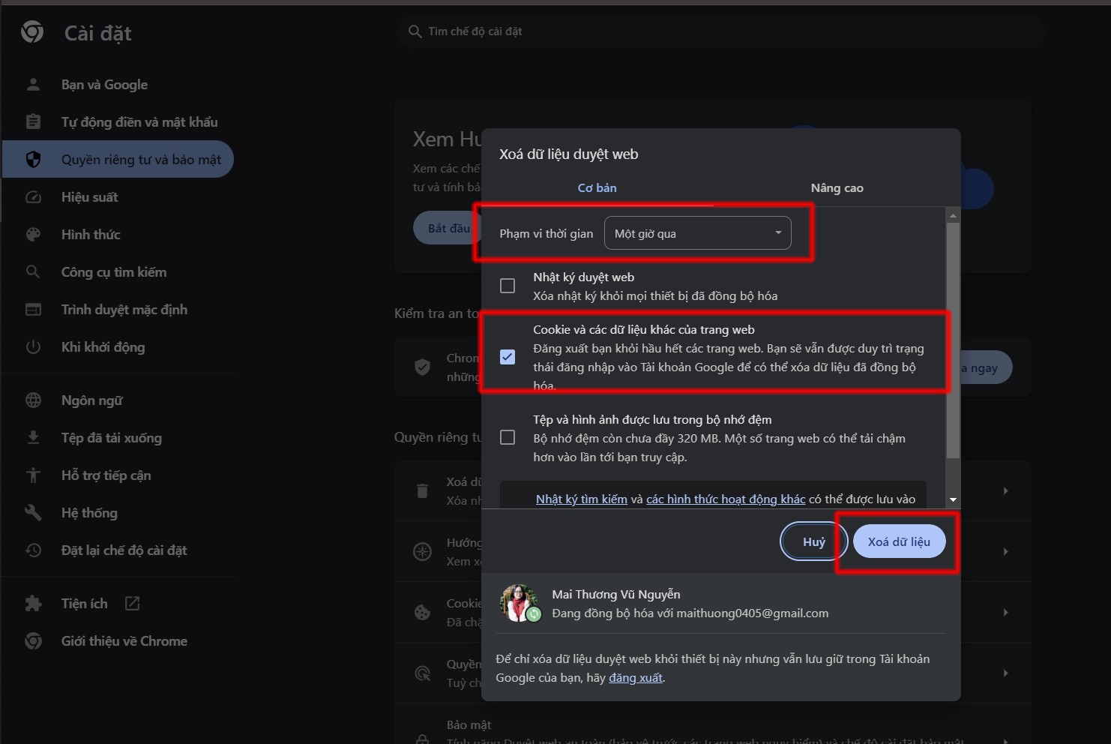Click the Ngôn ngữ globe icon
Viewport: 1111px width, 744px height.
[33, 400]
